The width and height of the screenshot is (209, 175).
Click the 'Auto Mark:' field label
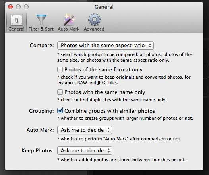[40, 130]
